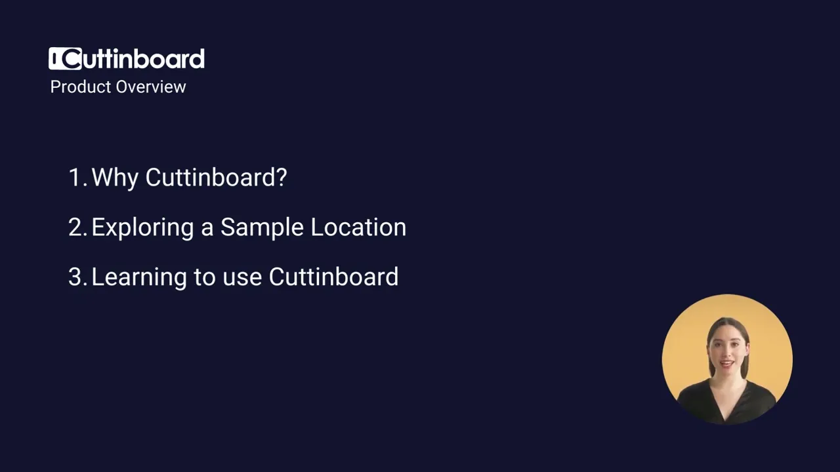Click the question mark after "Why Cuttinboard"
Image resolution: width=840 pixels, height=472 pixels.
[282, 177]
